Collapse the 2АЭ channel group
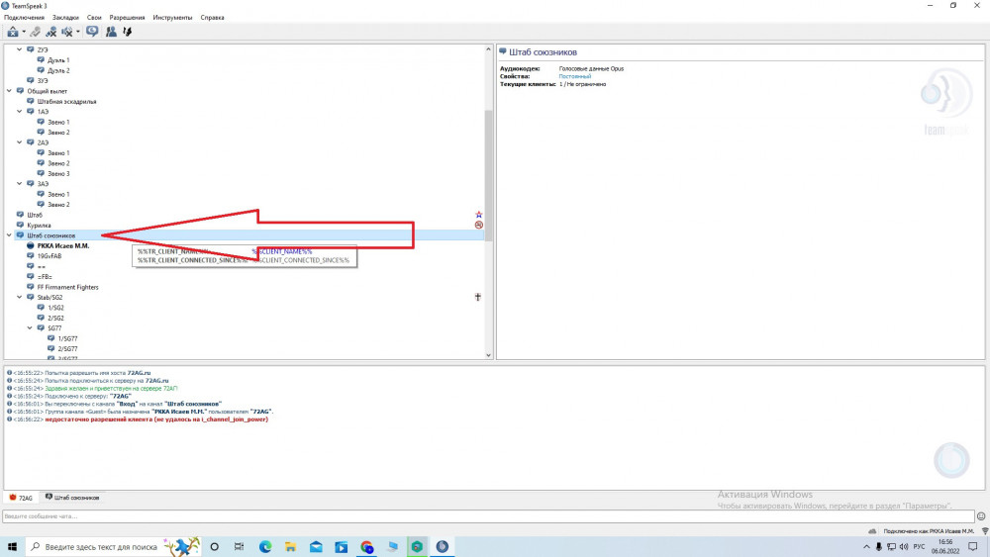 (20, 142)
